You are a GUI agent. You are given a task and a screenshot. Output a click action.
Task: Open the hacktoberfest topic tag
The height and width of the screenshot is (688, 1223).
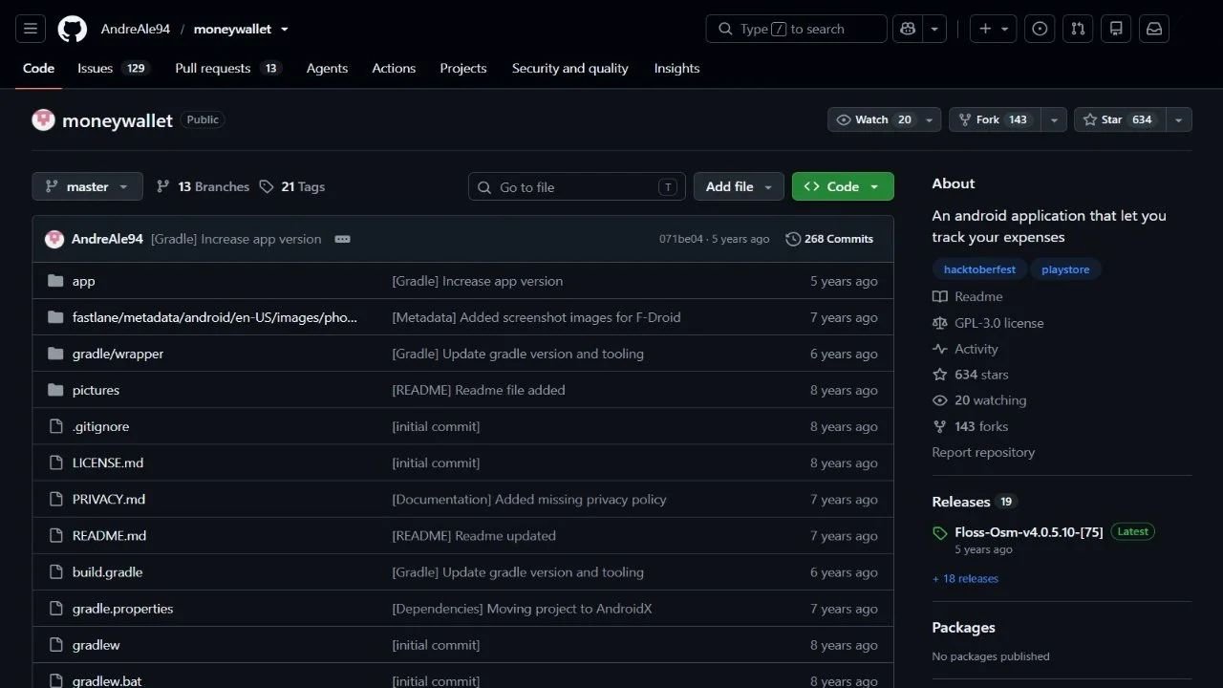979,269
